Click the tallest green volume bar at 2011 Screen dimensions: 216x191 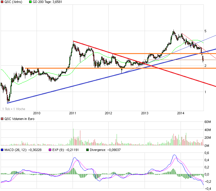pyautogui.click(x=73, y=137)
